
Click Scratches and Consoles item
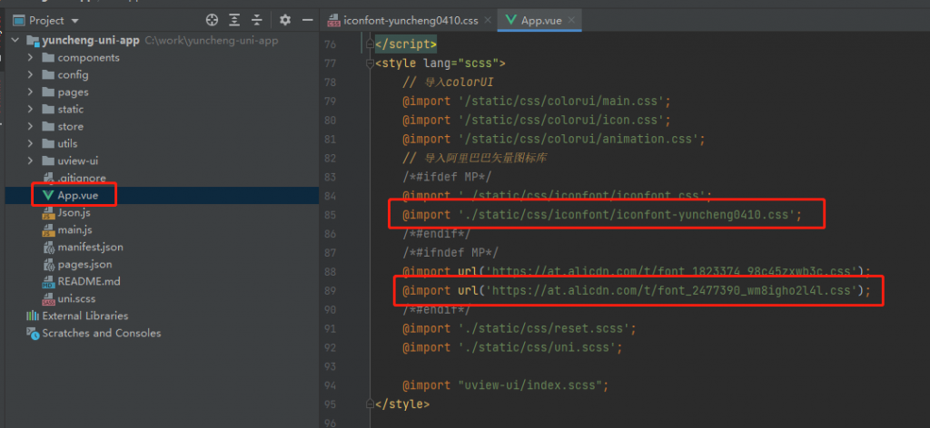tap(101, 333)
